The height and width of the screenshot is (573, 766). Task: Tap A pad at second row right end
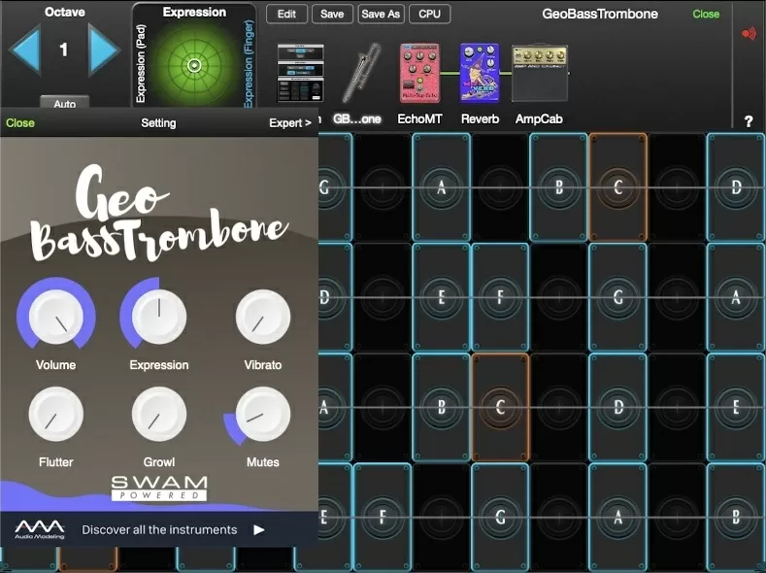tap(736, 297)
